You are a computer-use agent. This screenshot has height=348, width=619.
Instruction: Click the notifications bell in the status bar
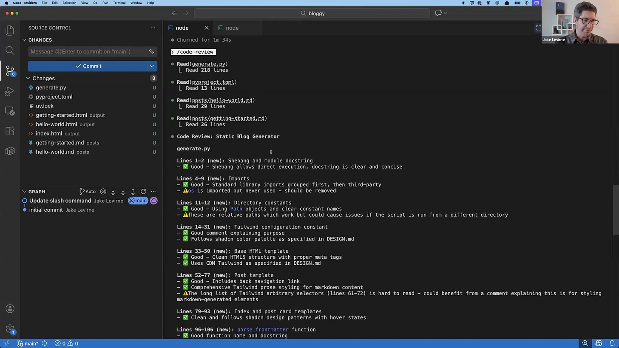[x=611, y=343]
